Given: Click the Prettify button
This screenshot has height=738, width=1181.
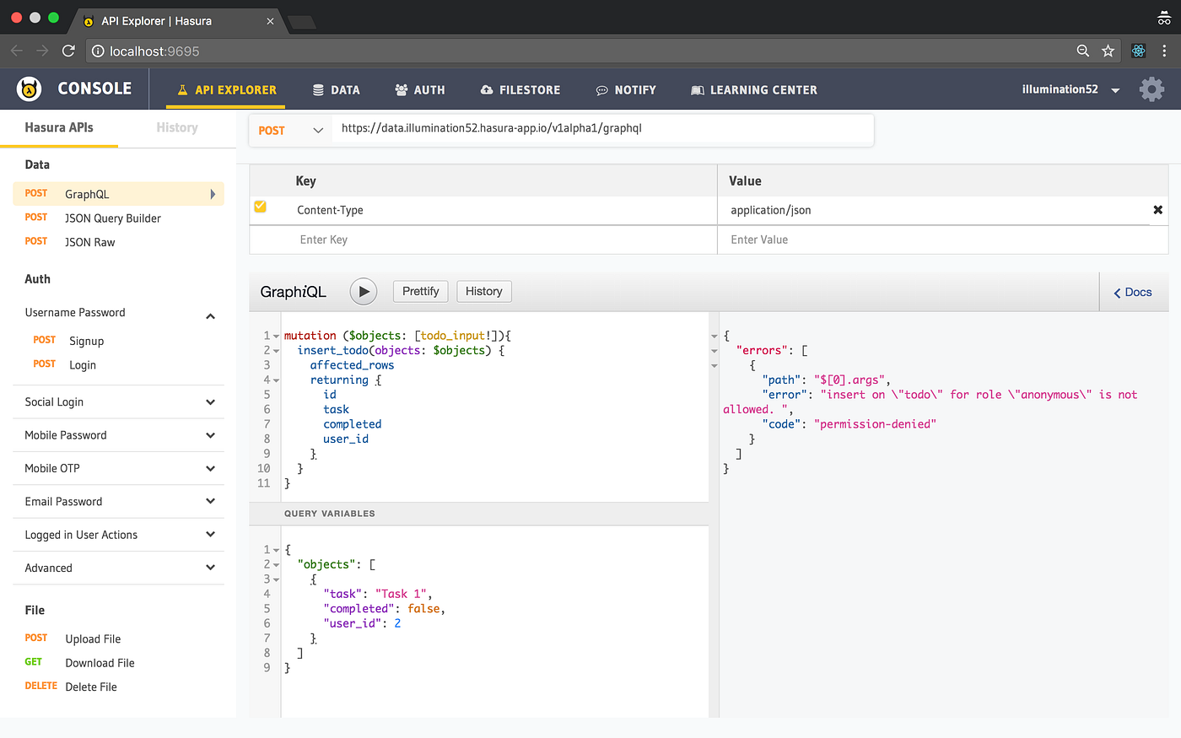Looking at the screenshot, I should coord(420,291).
